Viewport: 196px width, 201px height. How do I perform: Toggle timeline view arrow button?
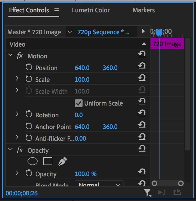point(143,31)
